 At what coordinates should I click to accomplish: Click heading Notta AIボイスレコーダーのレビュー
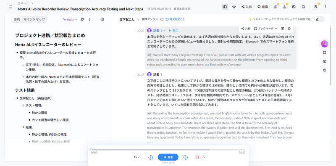tap(48, 45)
